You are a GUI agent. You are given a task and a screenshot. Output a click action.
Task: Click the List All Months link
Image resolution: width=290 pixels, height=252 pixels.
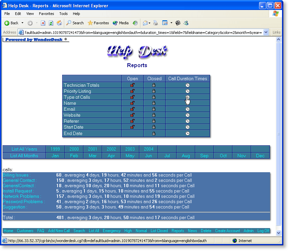pos(24,156)
